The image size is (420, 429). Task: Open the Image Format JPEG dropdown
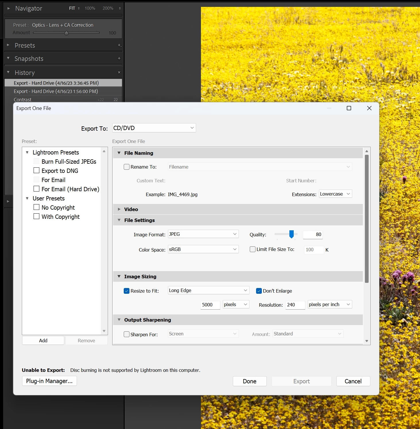[203, 234]
